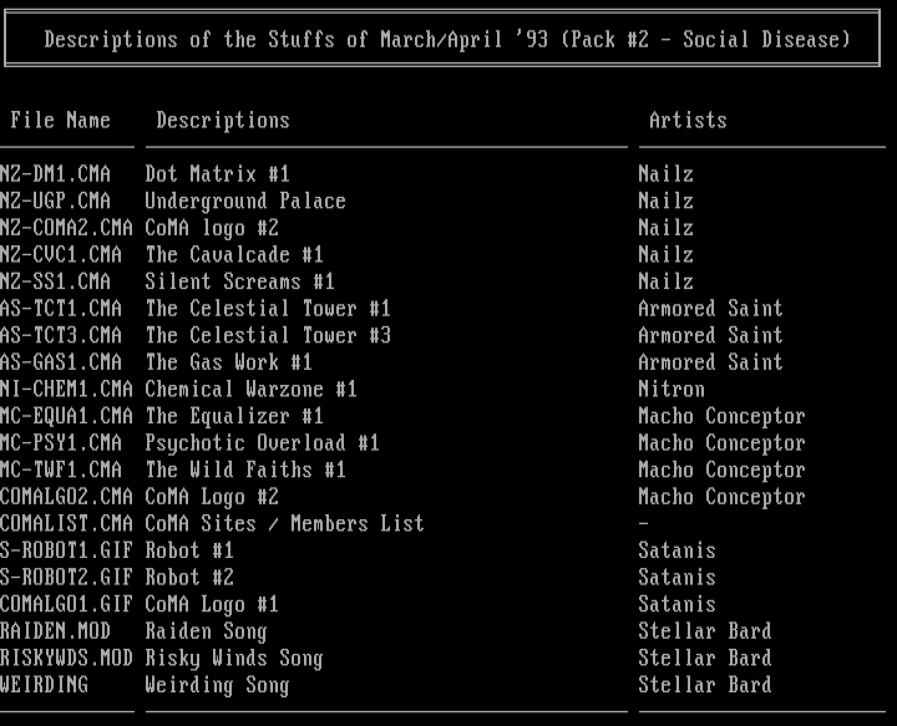Select the S-ROBOT1.GIF file name

(x=67, y=550)
